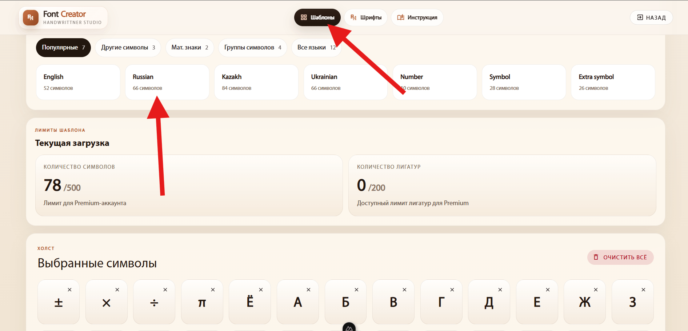Screen dimensions: 688x331
Task: Remove the З letter tile
Action: tap(643, 290)
